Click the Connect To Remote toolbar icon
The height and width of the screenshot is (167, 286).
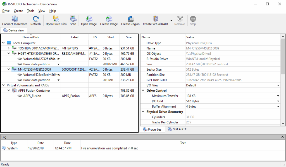[x=15, y=19]
